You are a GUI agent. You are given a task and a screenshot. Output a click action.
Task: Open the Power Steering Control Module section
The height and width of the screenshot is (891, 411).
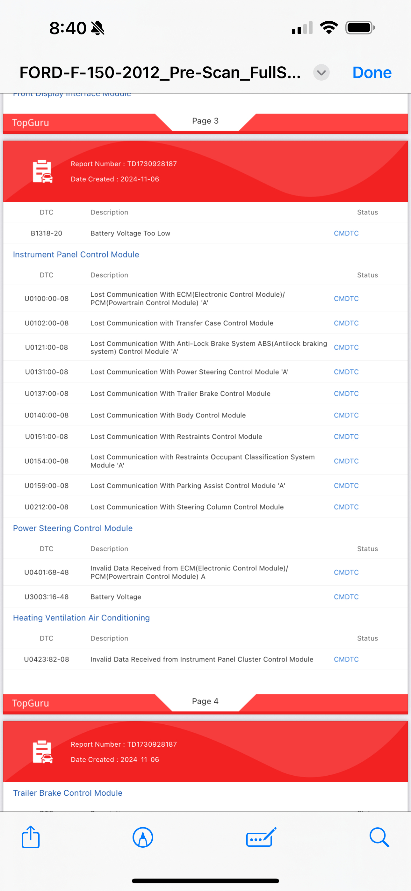(x=73, y=528)
